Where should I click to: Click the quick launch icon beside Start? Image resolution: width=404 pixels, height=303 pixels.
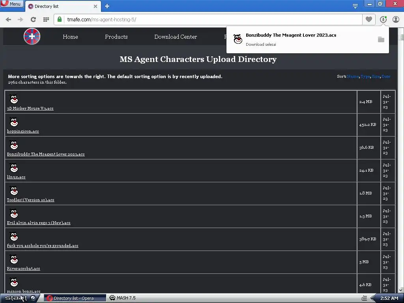tap(33, 298)
